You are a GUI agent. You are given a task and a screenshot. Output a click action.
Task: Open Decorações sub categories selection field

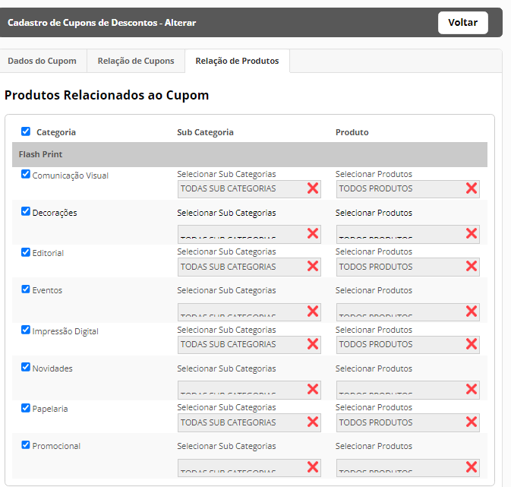249,234
